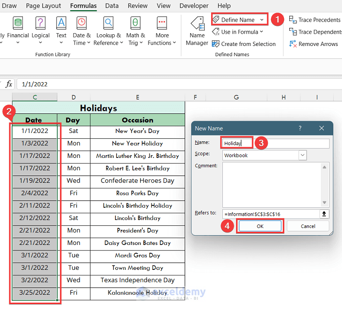Click the Refers to collapse dialog arrow
Viewport: 342px width, 309px height.
pyautogui.click(x=324, y=214)
